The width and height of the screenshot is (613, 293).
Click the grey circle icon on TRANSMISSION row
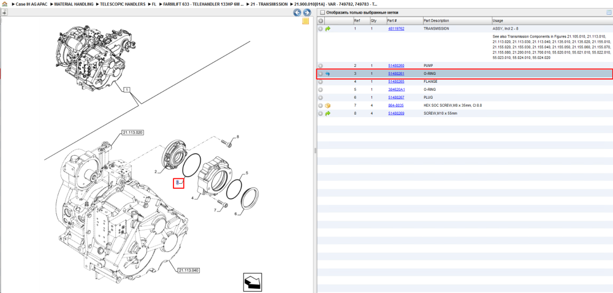(x=321, y=29)
